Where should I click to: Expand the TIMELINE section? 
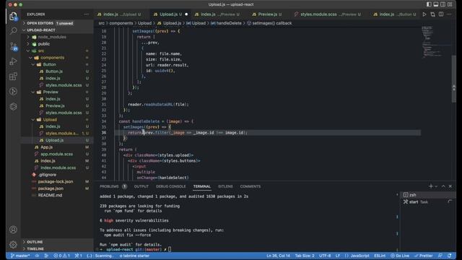pos(57,248)
